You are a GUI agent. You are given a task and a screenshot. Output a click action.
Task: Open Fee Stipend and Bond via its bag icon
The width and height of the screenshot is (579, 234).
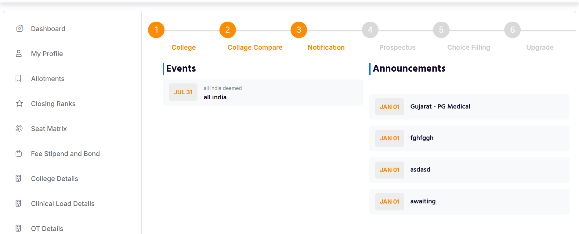click(19, 153)
